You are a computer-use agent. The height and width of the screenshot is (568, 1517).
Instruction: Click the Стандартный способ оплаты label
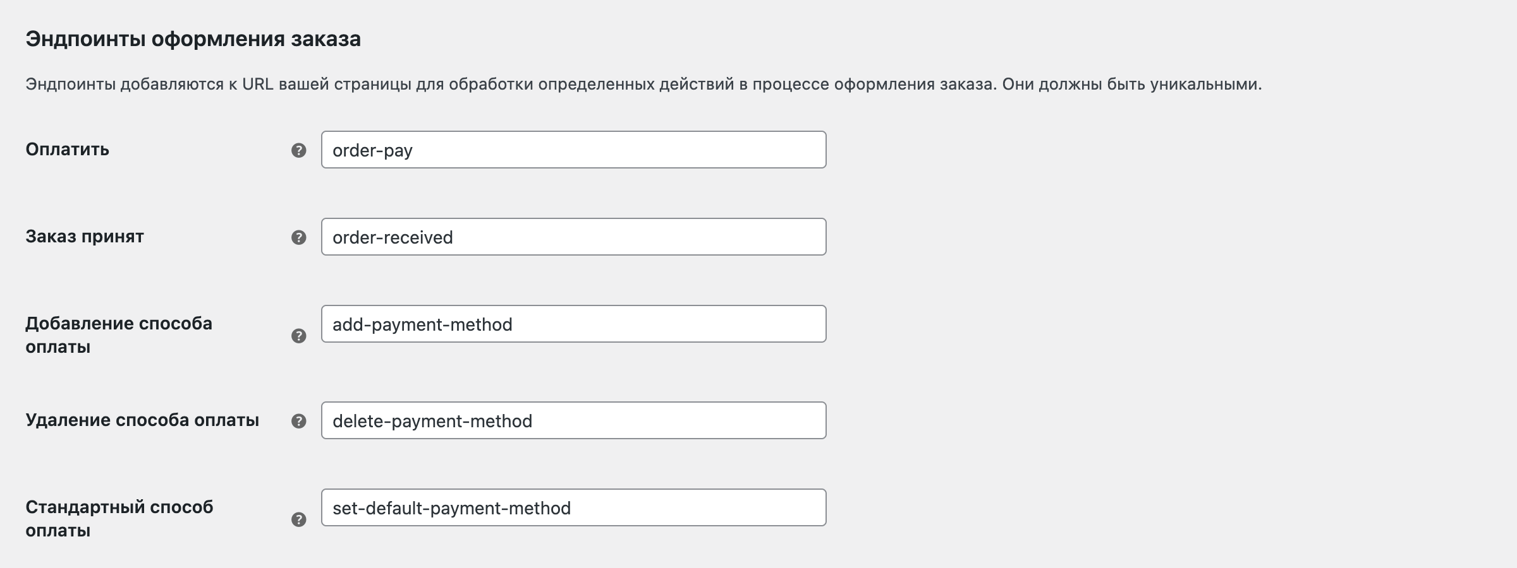(x=119, y=519)
